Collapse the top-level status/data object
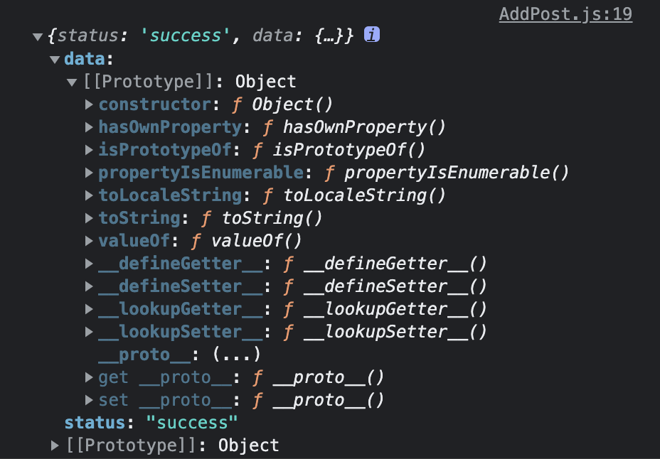This screenshot has height=459, width=660. pos(38,36)
